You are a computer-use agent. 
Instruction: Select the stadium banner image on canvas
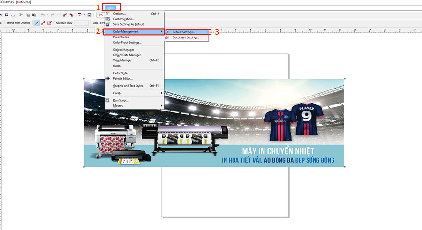[x=214, y=123]
